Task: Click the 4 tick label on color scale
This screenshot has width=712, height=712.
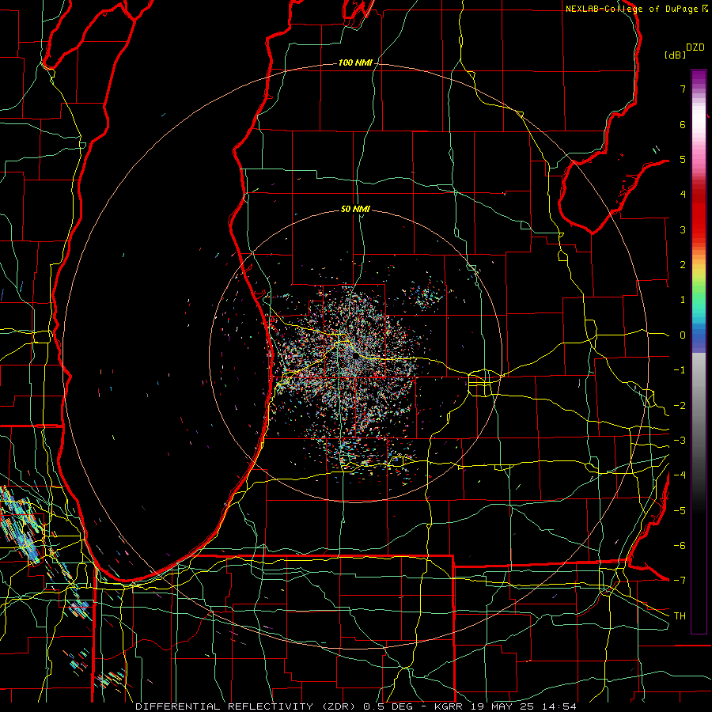Action: pyautogui.click(x=683, y=195)
